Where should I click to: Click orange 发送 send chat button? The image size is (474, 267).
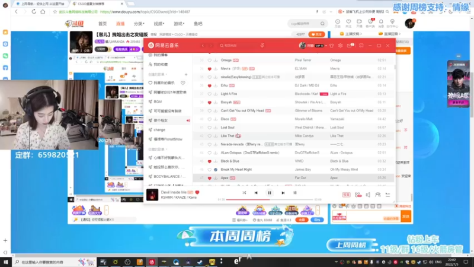[406, 217]
